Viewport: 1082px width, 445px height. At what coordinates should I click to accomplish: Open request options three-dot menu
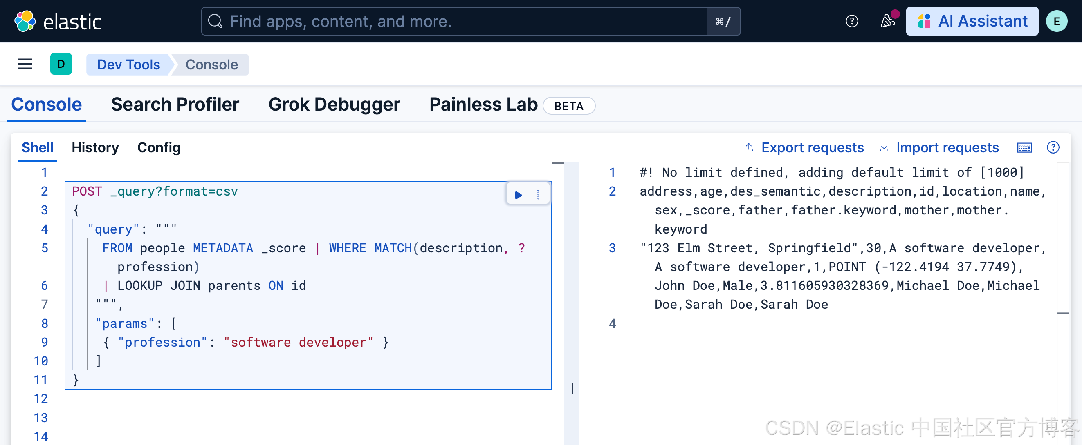538,195
